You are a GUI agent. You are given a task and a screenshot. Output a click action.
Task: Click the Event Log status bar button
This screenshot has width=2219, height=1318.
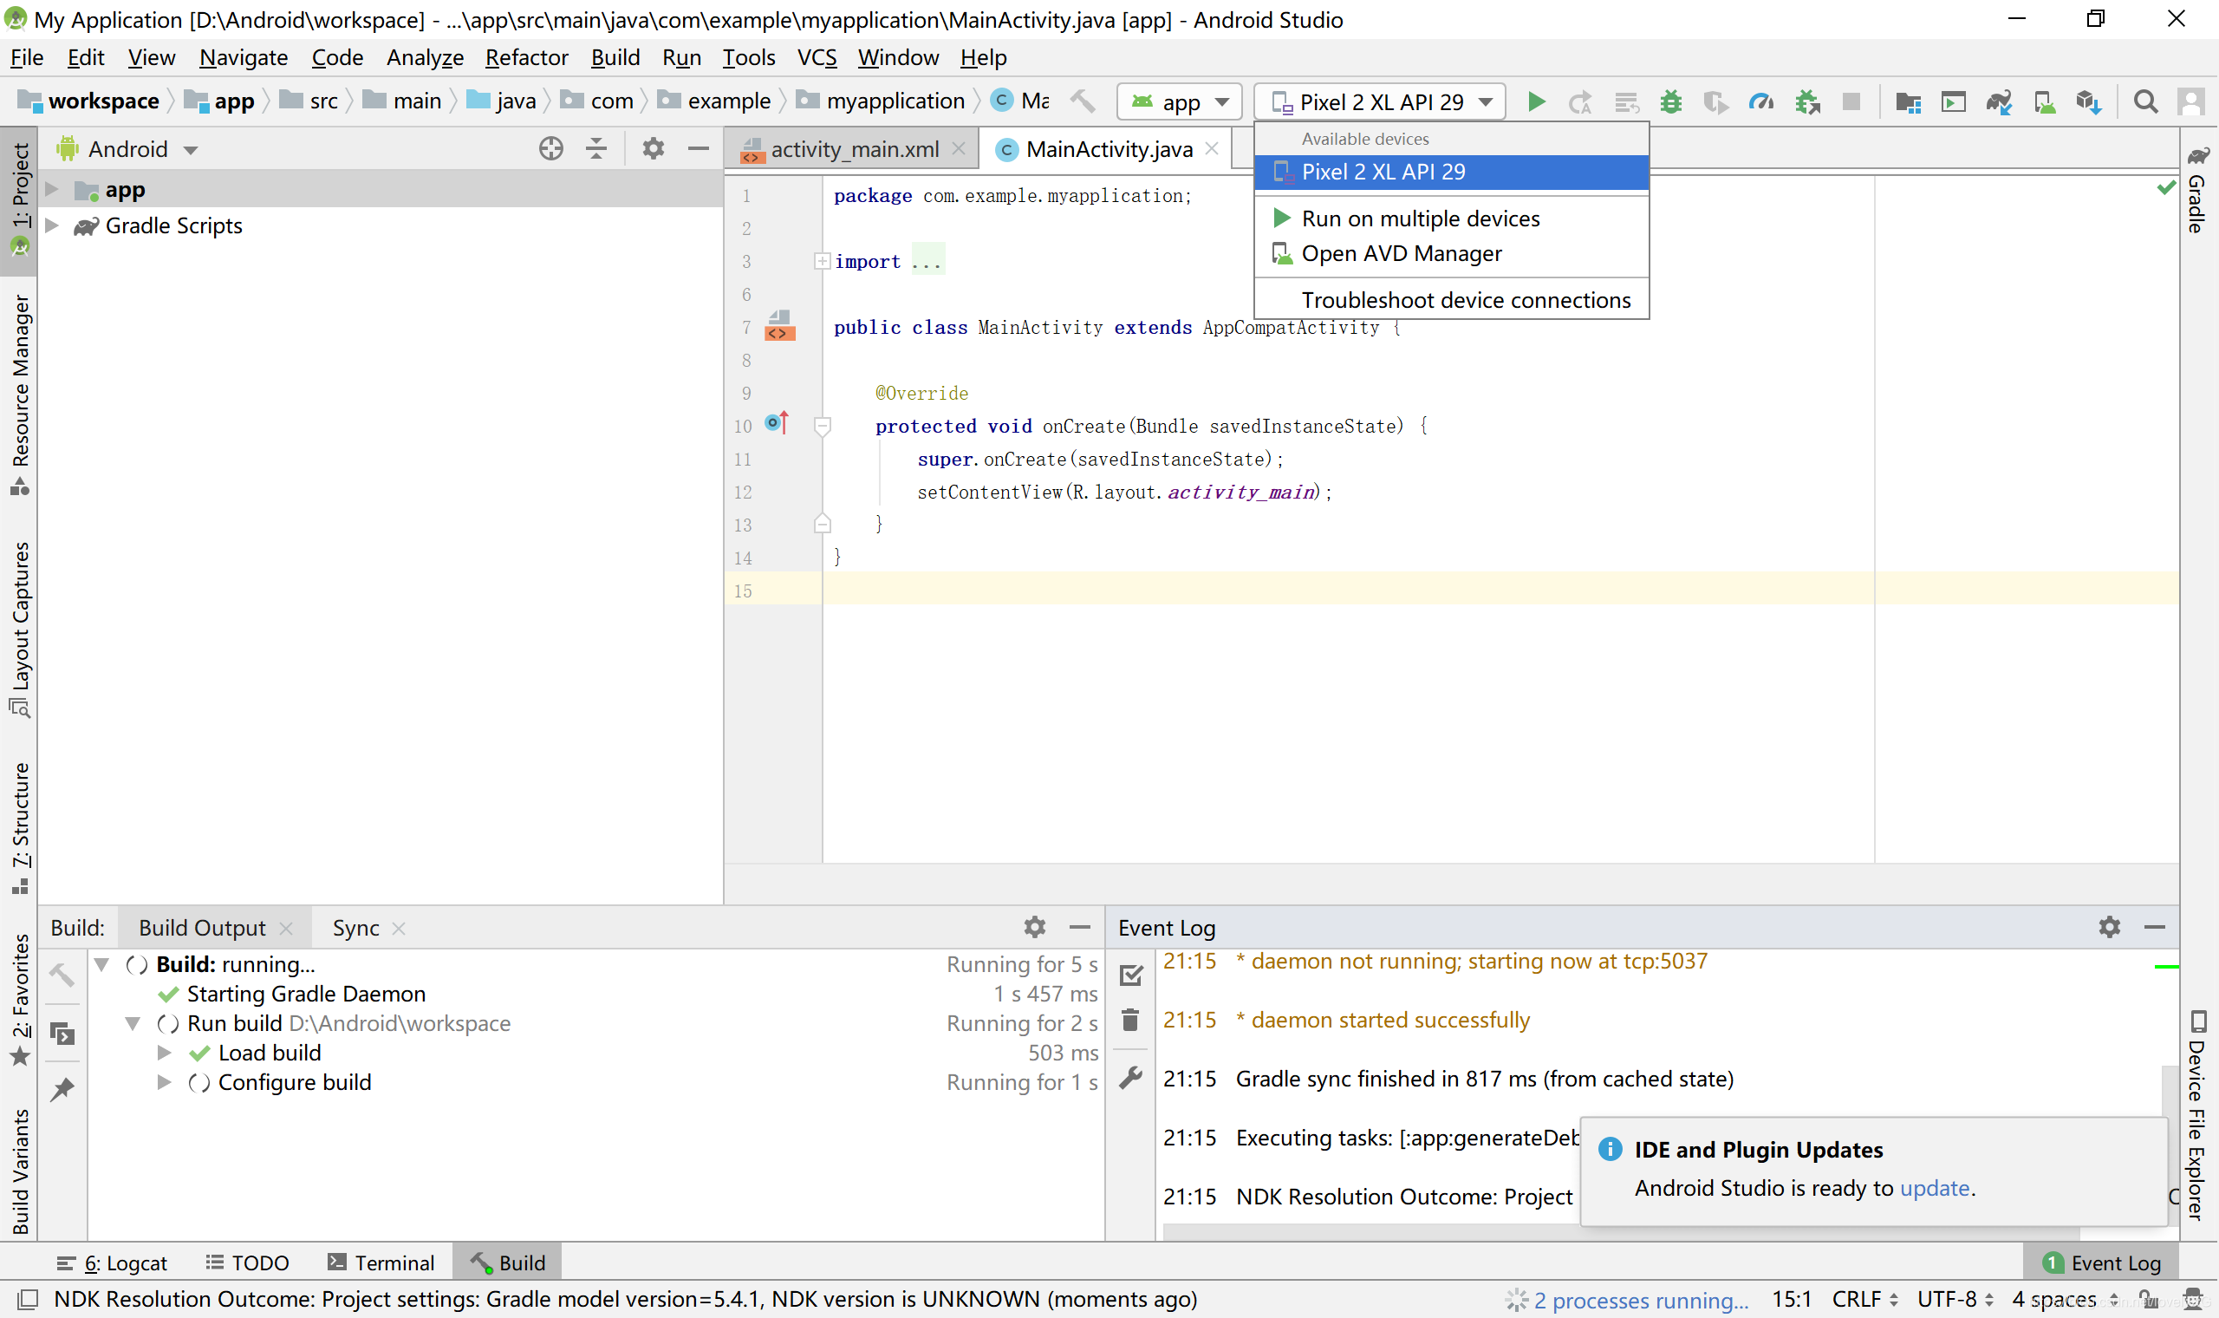(2101, 1263)
